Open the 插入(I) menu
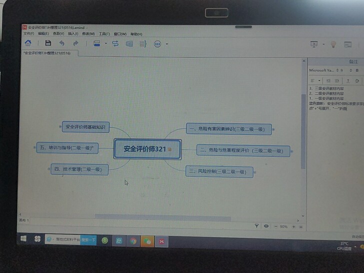This screenshot has width=364, height=273. (73, 34)
